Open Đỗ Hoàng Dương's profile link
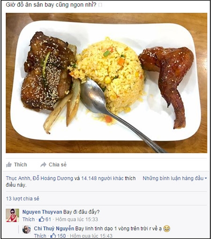The image size is (211, 239). [53, 178]
